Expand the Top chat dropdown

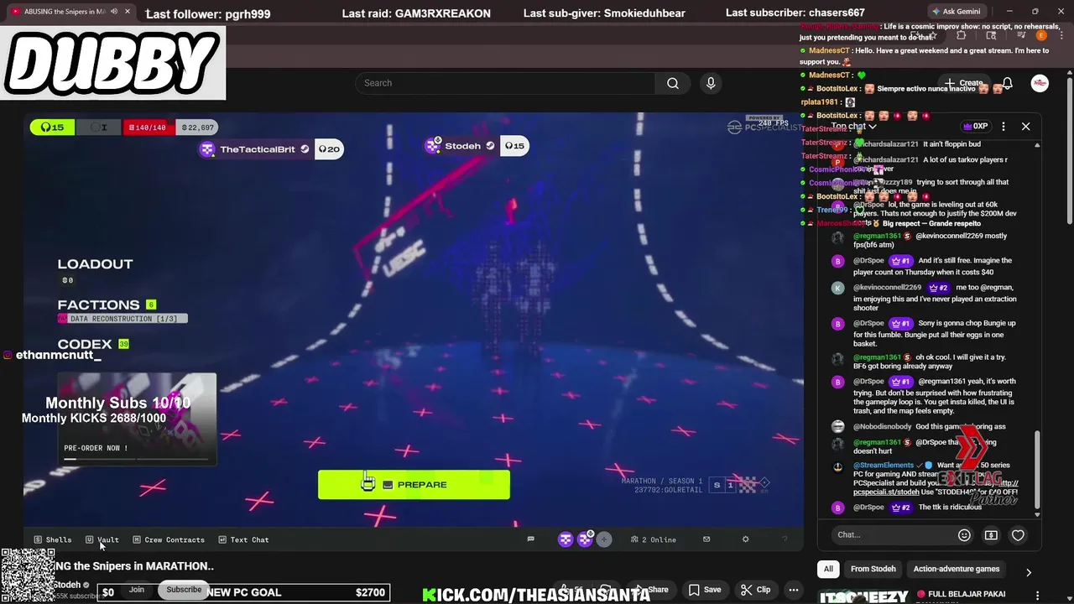pos(854,127)
